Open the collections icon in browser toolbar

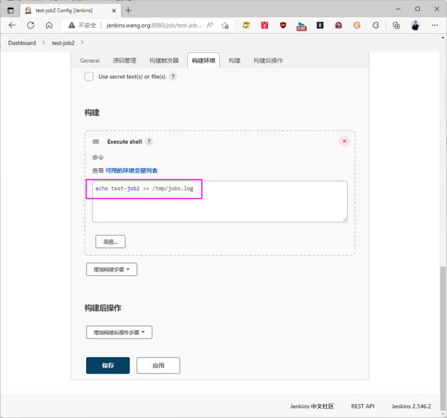tap(396, 25)
